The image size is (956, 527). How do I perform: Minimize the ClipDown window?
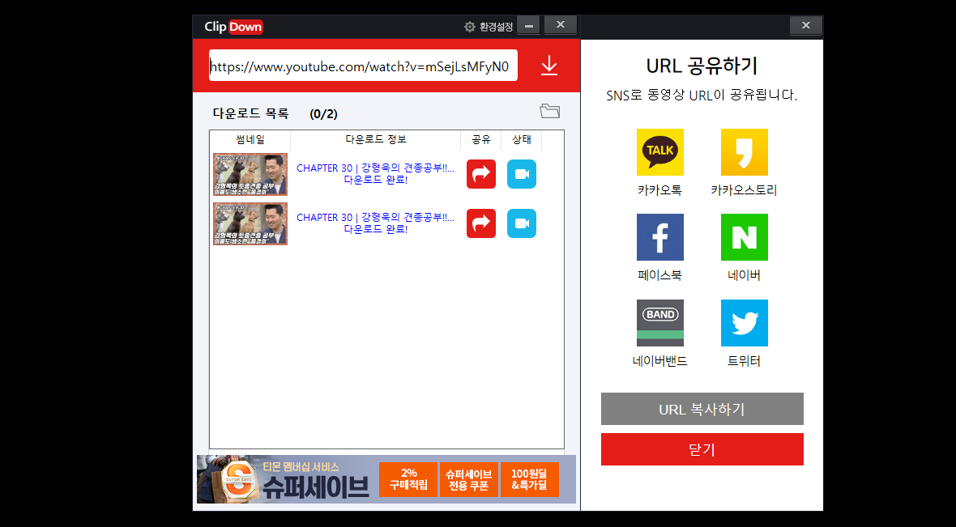(x=528, y=26)
